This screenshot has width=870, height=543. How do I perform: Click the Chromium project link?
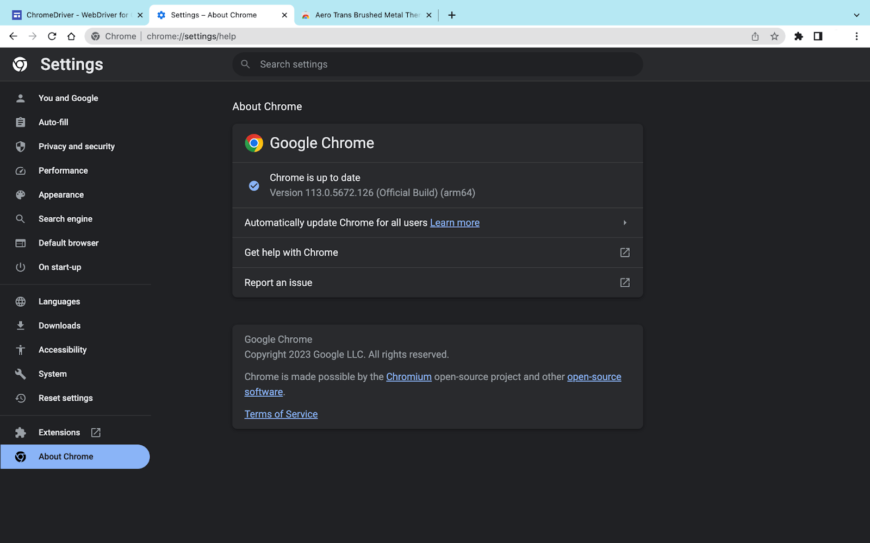409,376
